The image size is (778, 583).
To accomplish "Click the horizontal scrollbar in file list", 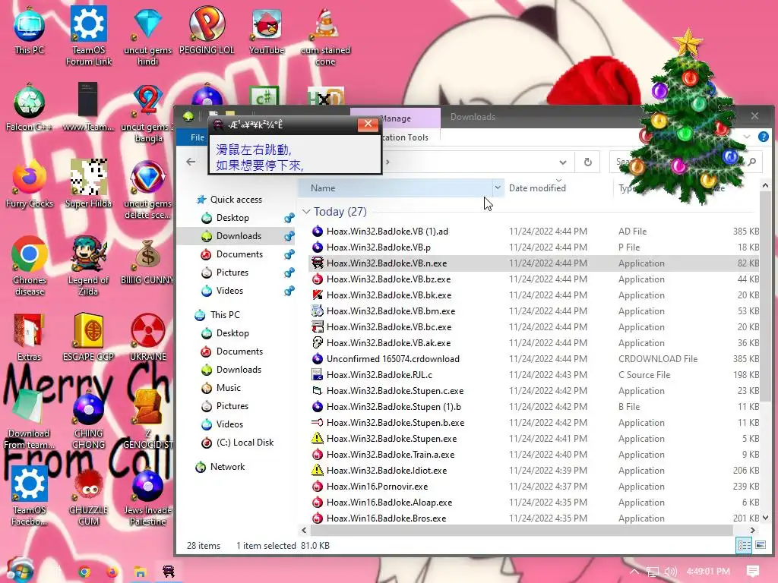I will 521,530.
